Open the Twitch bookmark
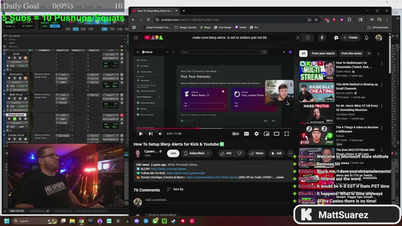Image resolution: width=402 pixels, height=226 pixels. point(241,27)
